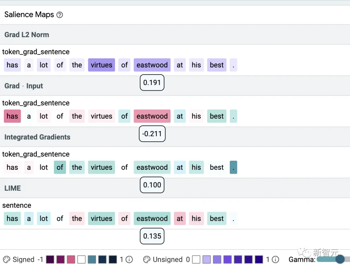Click the Signed palette icon

(6, 260)
